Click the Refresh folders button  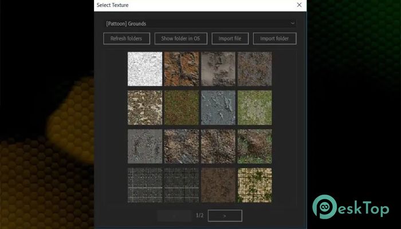click(127, 38)
